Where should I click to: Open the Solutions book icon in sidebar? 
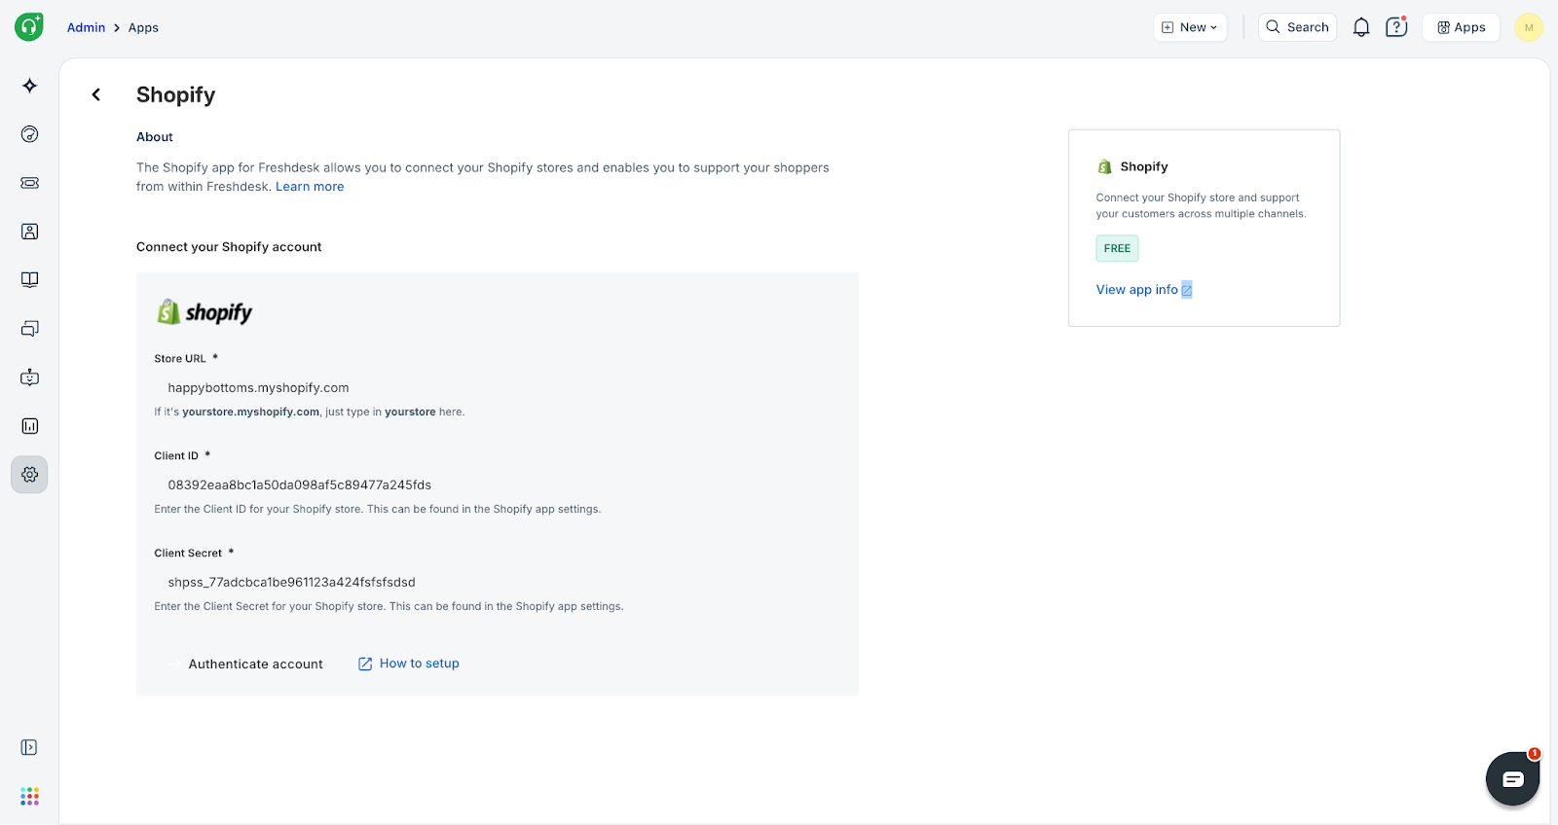[x=30, y=280]
